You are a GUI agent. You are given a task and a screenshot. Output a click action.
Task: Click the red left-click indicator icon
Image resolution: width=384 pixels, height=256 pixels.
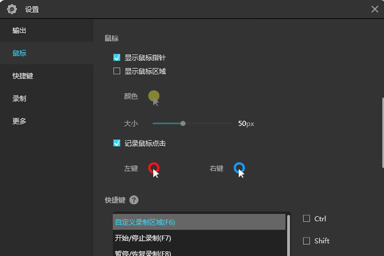(154, 168)
